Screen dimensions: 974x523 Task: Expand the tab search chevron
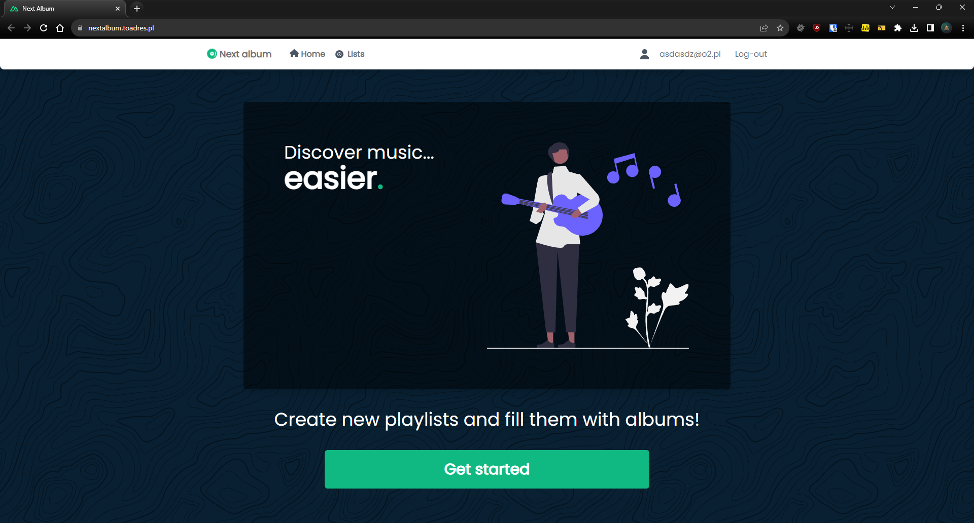click(x=892, y=8)
